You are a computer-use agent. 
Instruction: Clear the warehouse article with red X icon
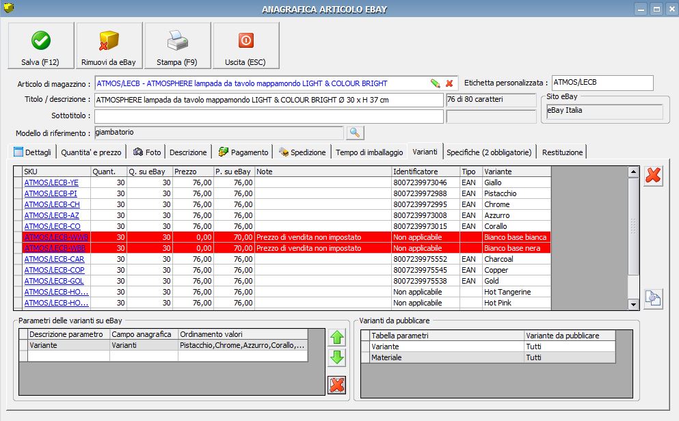coord(449,83)
